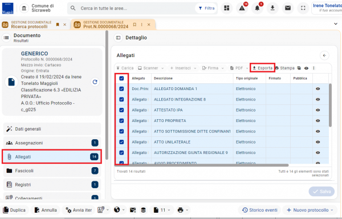The image size is (342, 219).
Task: Uncheck the select-all checkbox in the table header
Action: click(x=121, y=78)
